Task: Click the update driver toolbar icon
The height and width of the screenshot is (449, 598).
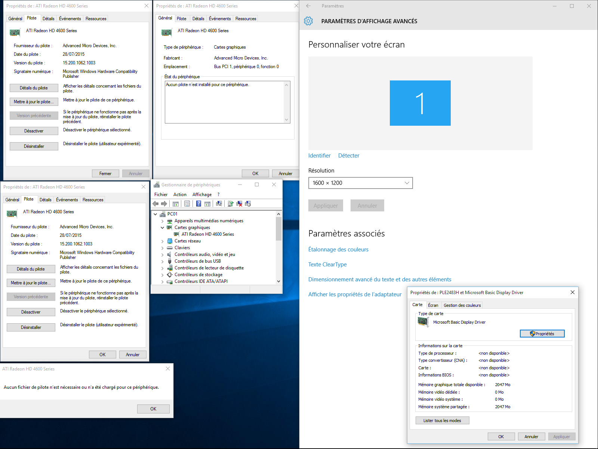Action: click(231, 204)
